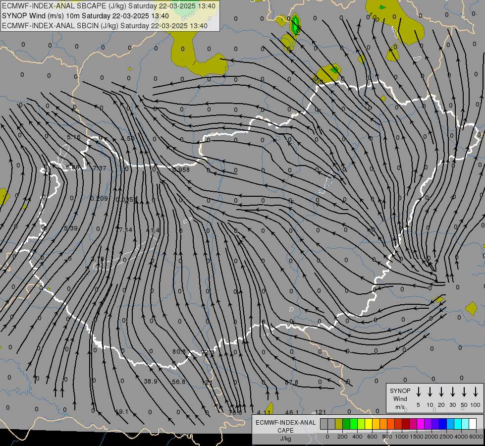Image resolution: width=485 pixels, height=446 pixels.
Task: Click the wind legend arrow above 50
Action: pos(464,391)
